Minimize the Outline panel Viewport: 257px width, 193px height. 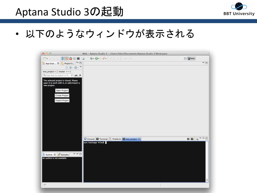[x=77, y=154]
